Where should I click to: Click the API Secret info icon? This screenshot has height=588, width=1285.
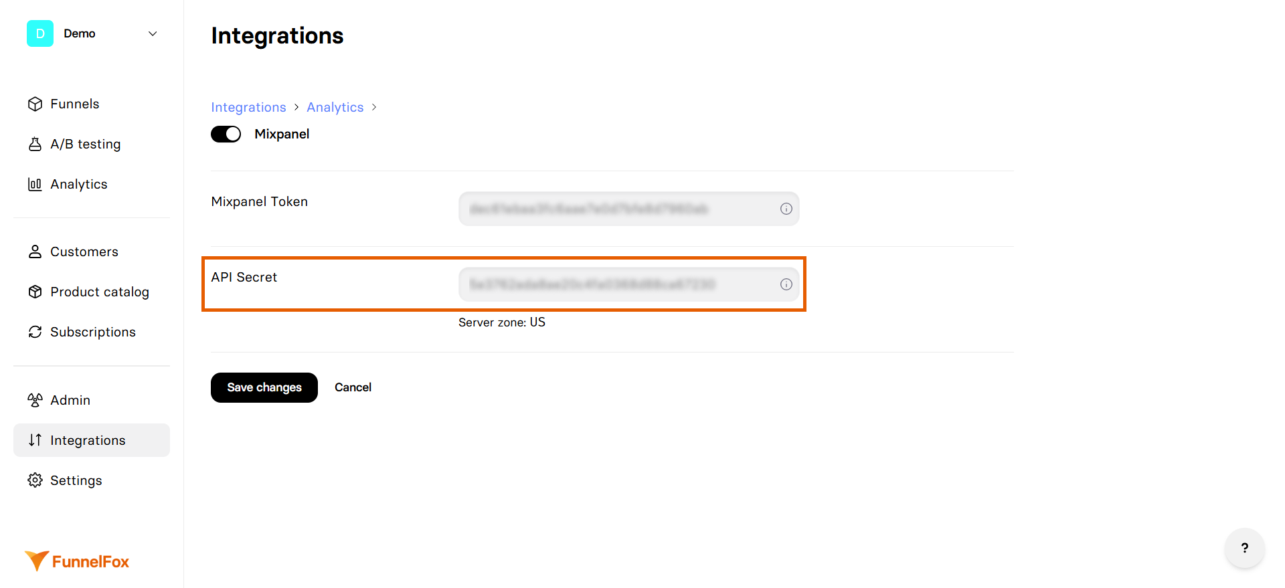point(786,284)
